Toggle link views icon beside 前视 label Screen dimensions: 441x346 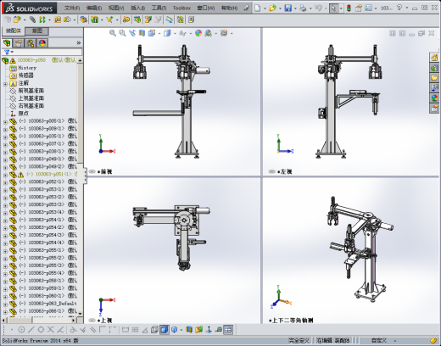pos(92,171)
